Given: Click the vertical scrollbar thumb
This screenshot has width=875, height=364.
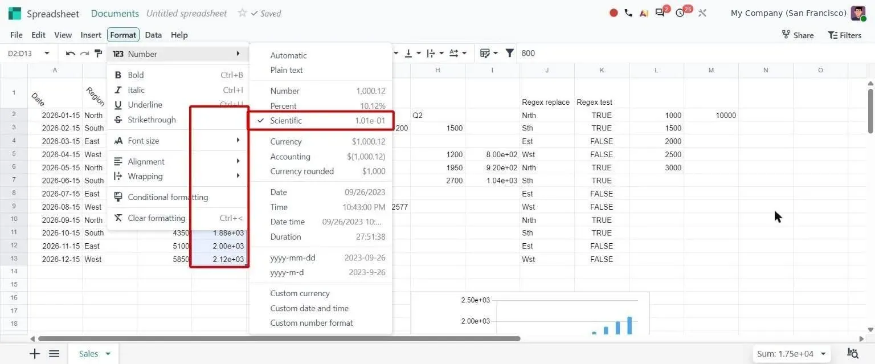Looking at the screenshot, I should 870,111.
